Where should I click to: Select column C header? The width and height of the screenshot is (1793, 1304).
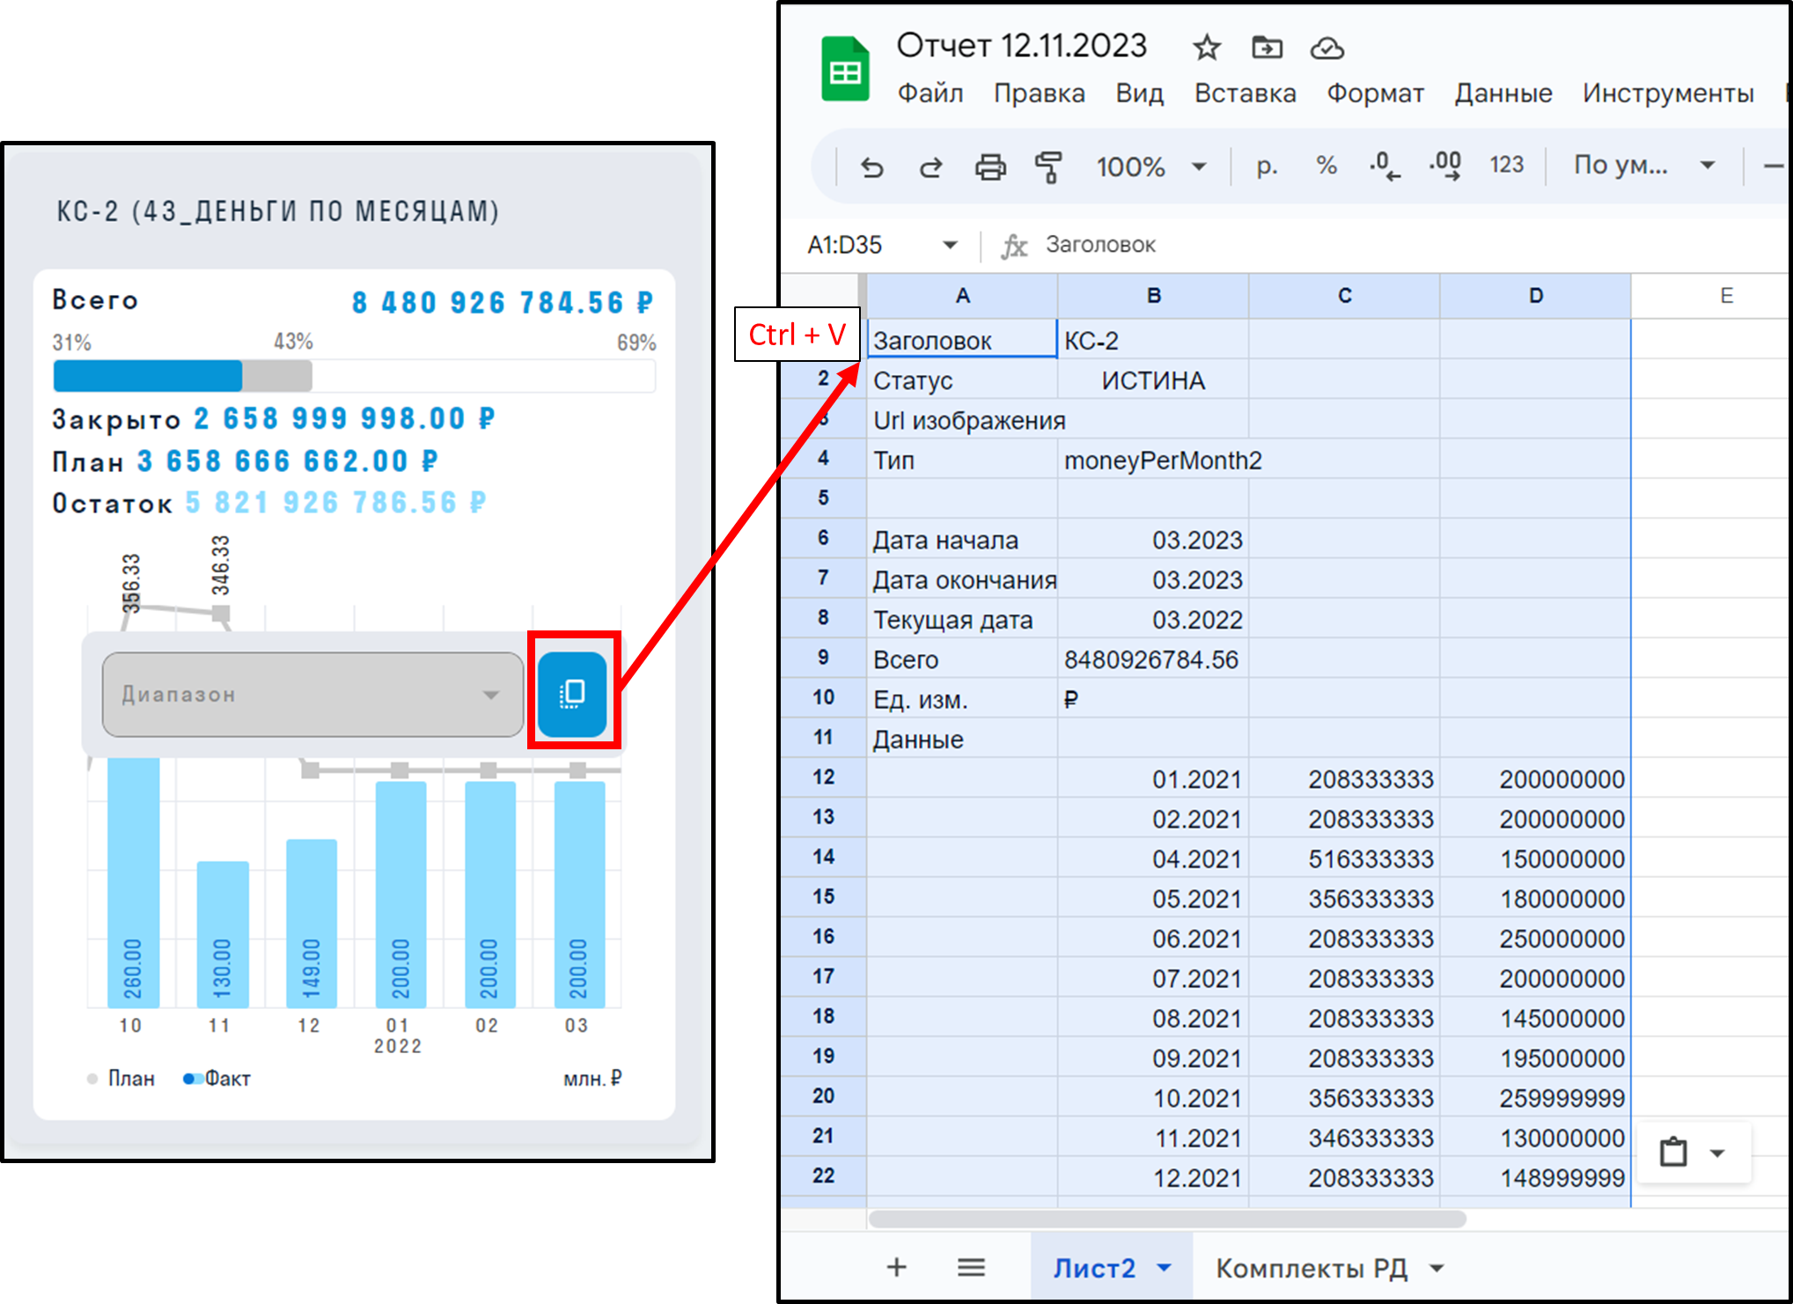[x=1344, y=296]
